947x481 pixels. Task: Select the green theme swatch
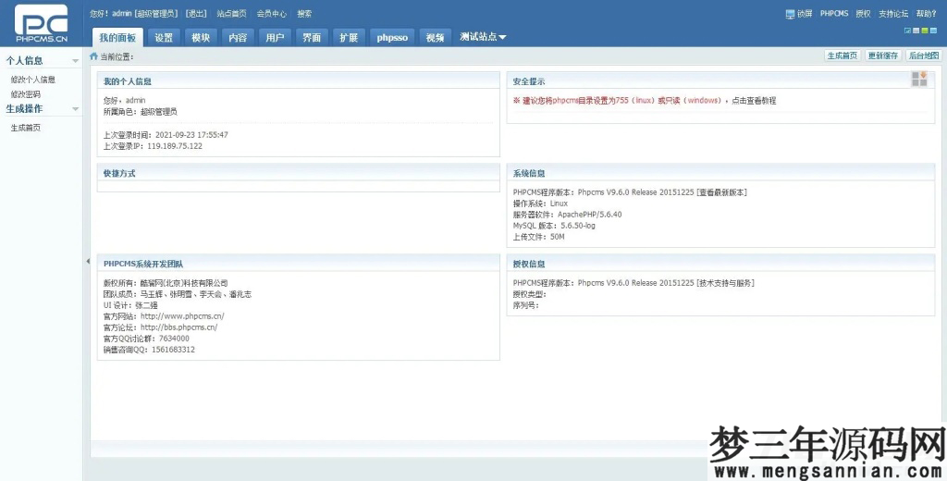(x=925, y=31)
